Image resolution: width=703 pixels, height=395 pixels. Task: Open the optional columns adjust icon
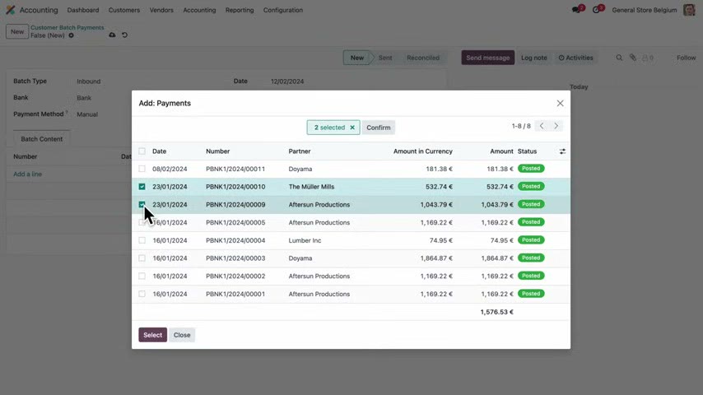tap(562, 151)
